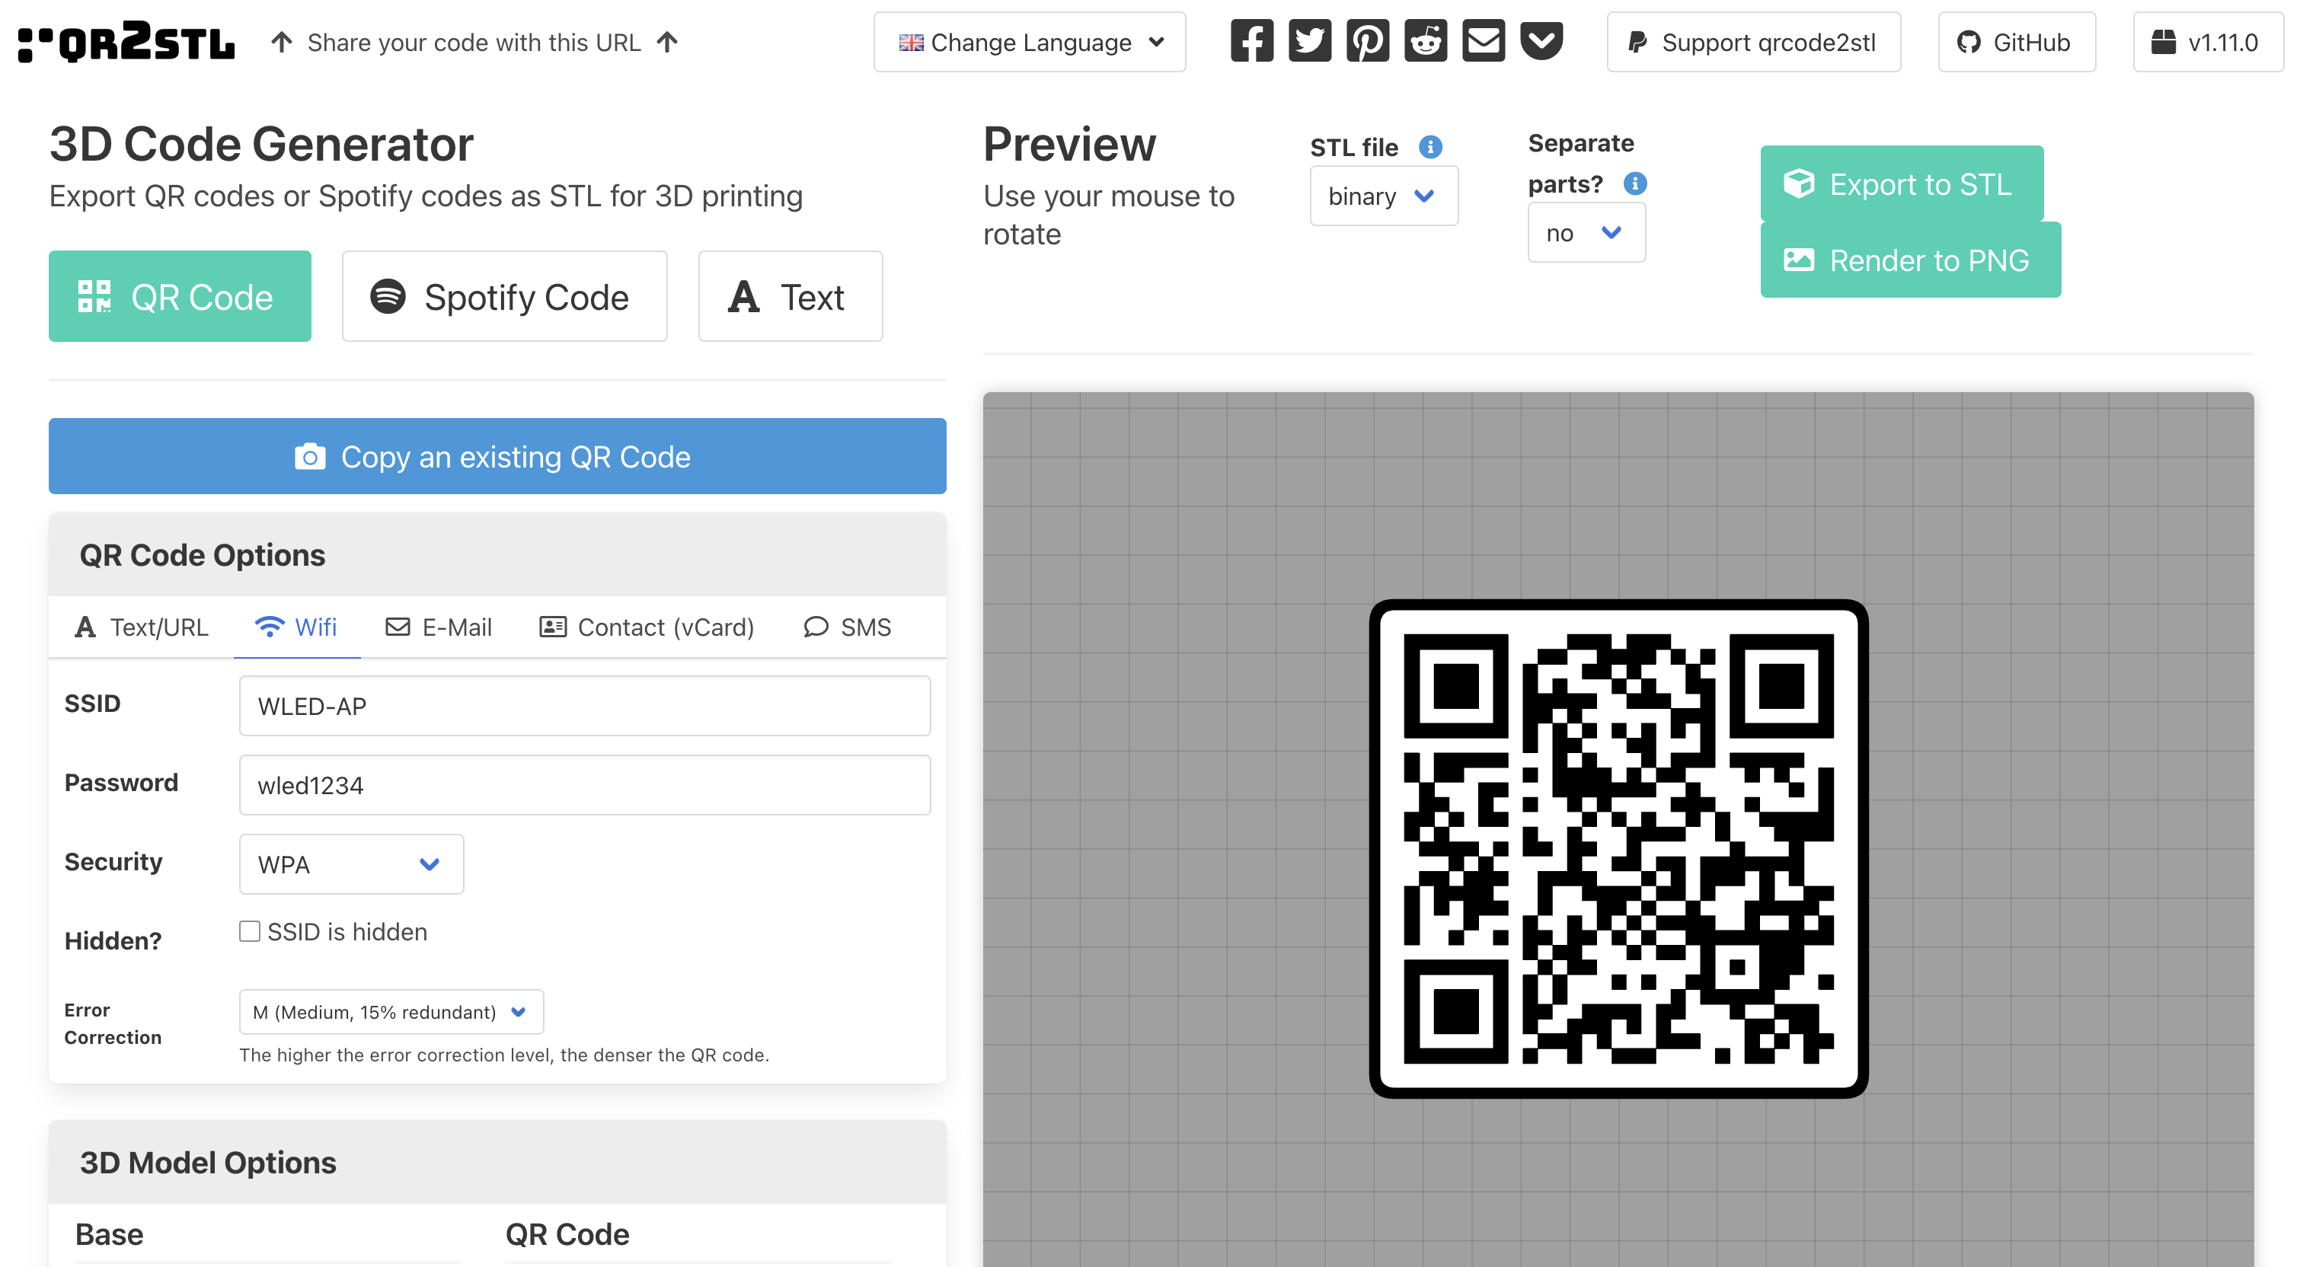Switch to the SMS tab
The width and height of the screenshot is (2303, 1267).
[848, 627]
